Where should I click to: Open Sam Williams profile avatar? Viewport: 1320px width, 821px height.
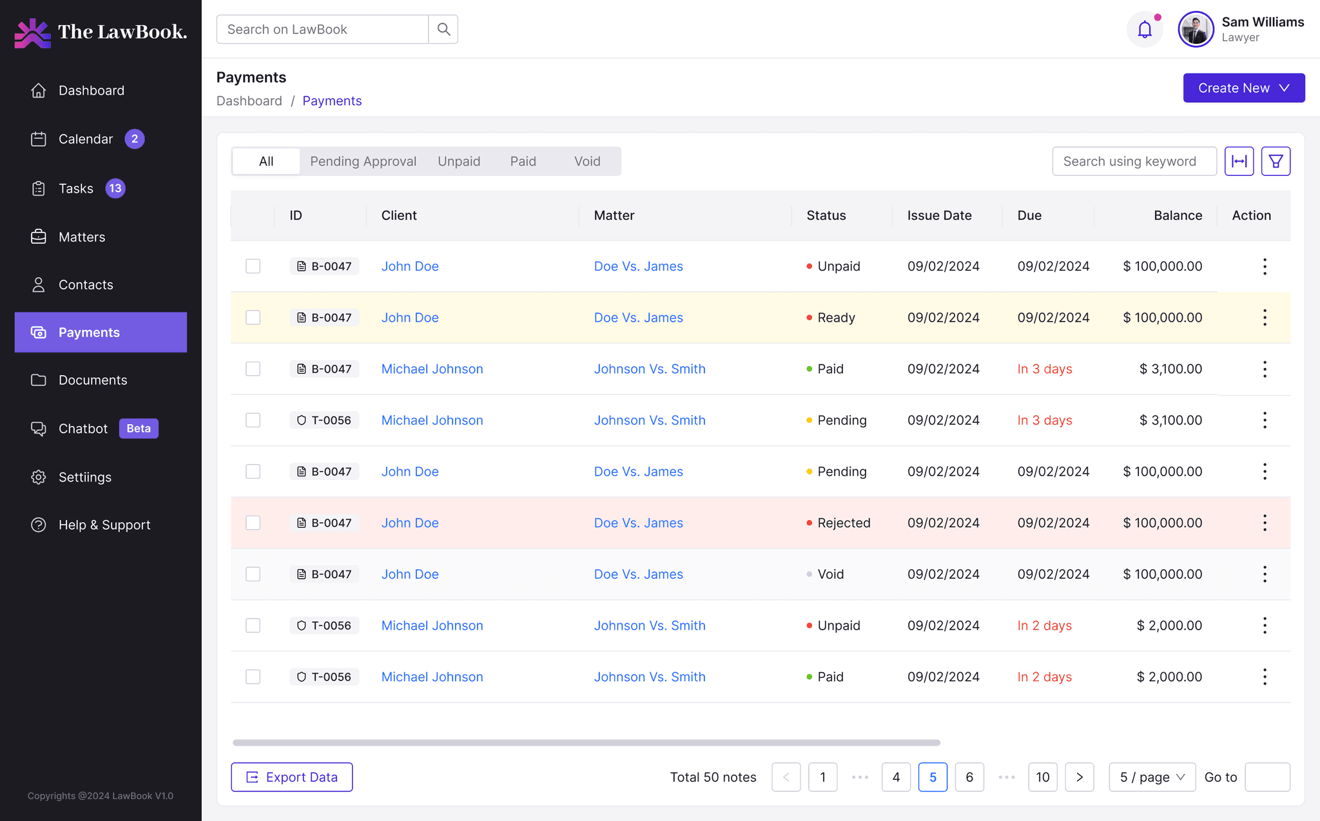1196,29
